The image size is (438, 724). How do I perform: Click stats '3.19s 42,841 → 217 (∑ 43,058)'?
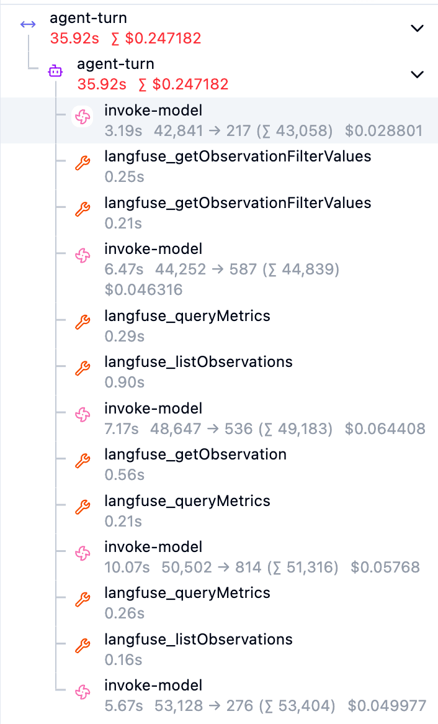pyautogui.click(x=218, y=130)
